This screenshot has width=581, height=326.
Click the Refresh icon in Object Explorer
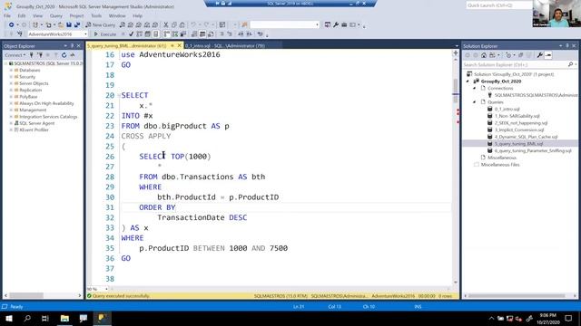pyautogui.click(x=64, y=55)
